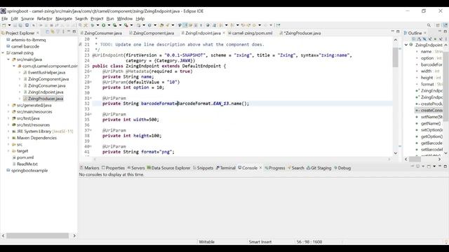Image resolution: width=449 pixels, height=252 pixels.
Task: Select getName() in the Outline
Action: click(x=431, y=123)
